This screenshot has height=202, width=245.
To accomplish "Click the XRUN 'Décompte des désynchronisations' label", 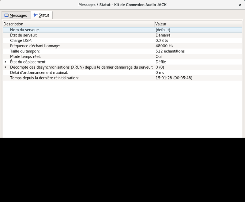I will point(81,67).
